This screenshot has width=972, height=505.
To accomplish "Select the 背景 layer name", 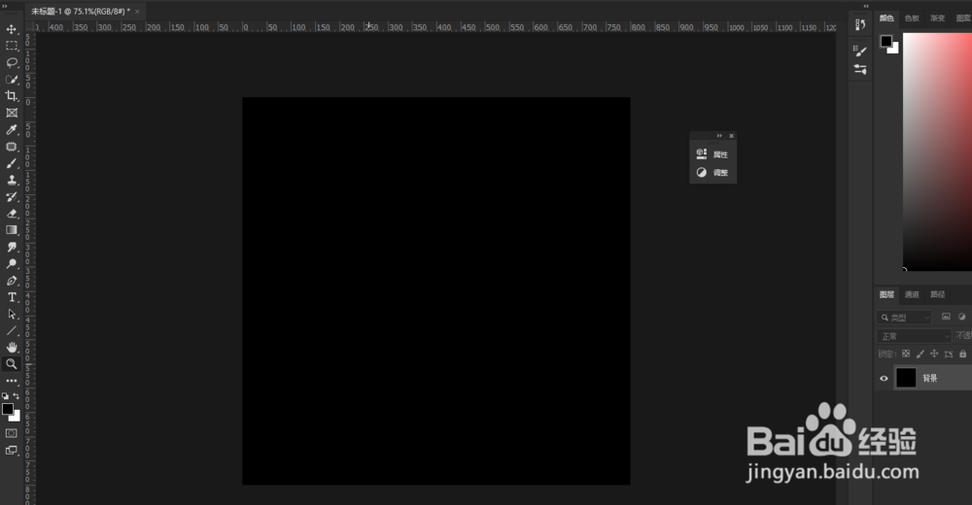I will pyautogui.click(x=930, y=378).
